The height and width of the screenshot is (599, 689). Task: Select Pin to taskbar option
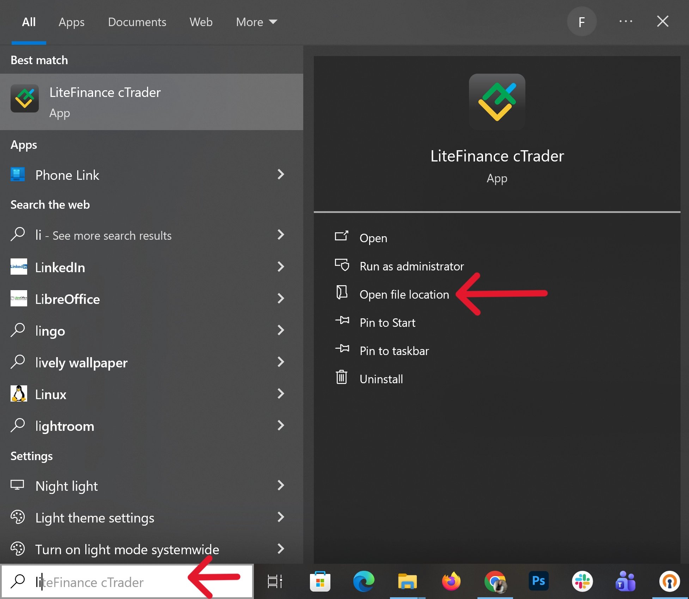[394, 351]
